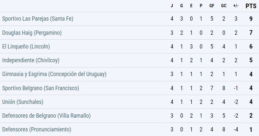Click Independiente (Chivilcoy) team entry
Image resolution: width=259 pixels, height=136 pixels.
[x=31, y=60]
